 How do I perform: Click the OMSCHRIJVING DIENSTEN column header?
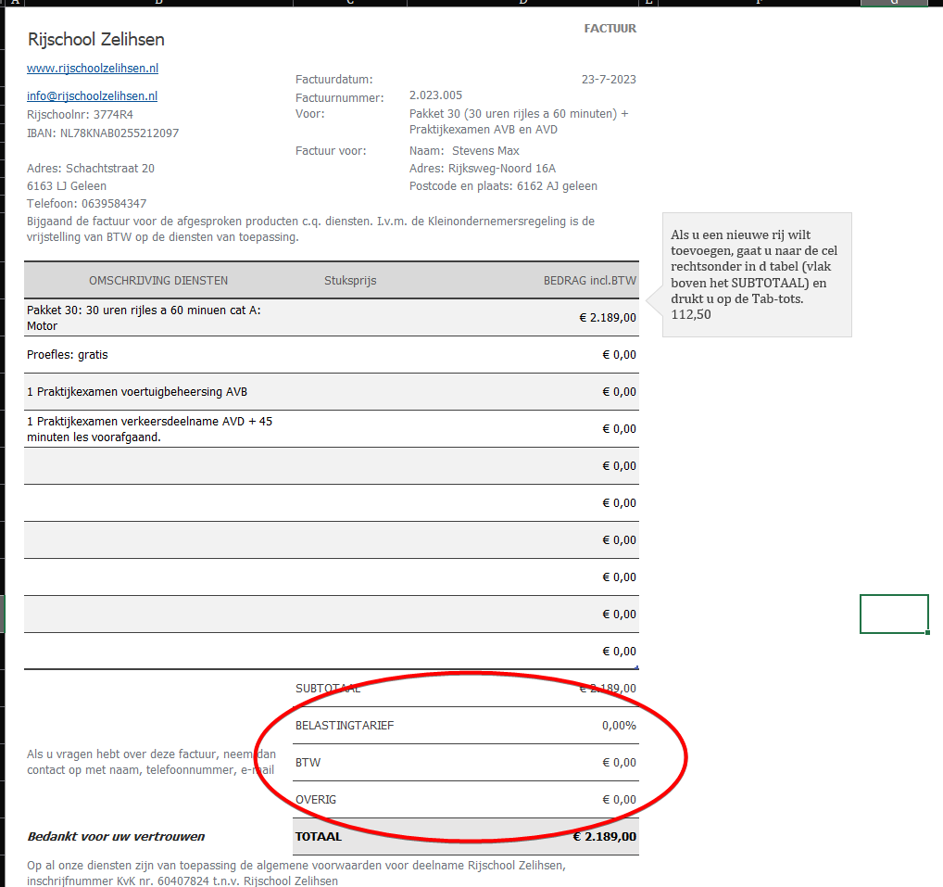pos(157,281)
